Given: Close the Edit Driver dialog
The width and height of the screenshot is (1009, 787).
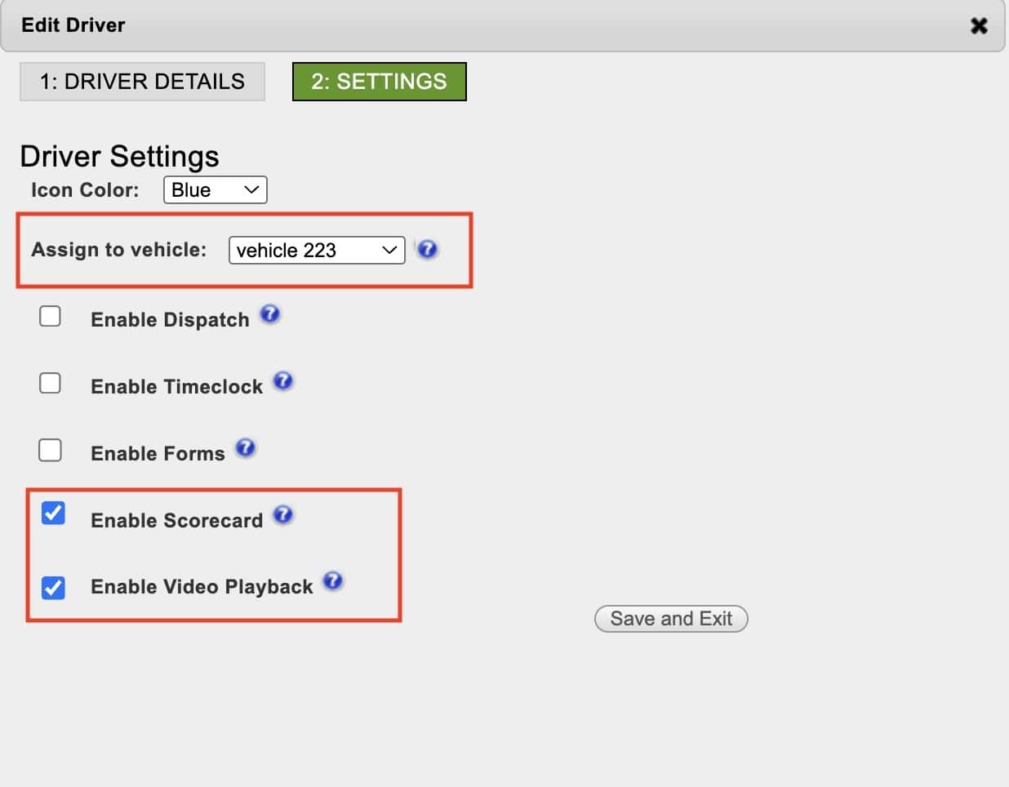Looking at the screenshot, I should tap(979, 26).
